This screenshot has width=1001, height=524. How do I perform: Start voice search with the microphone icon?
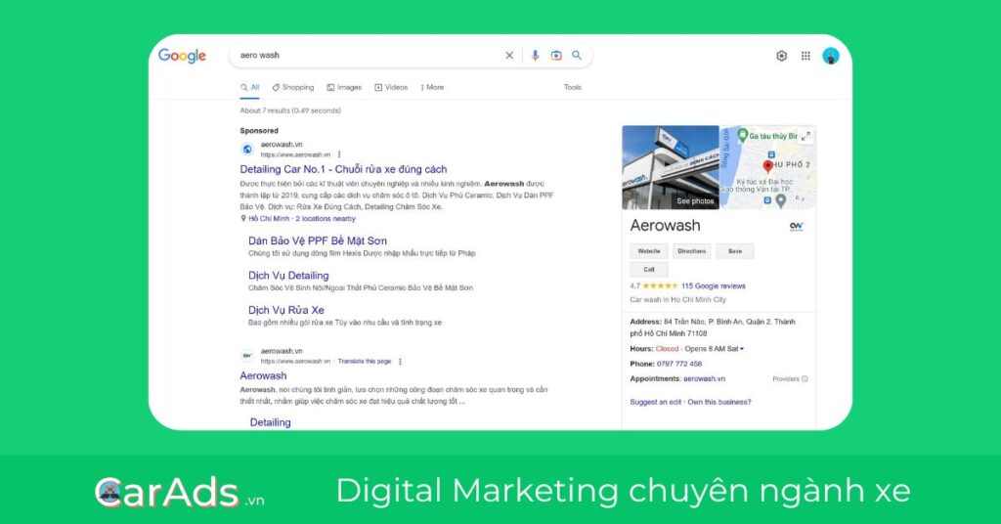point(535,56)
